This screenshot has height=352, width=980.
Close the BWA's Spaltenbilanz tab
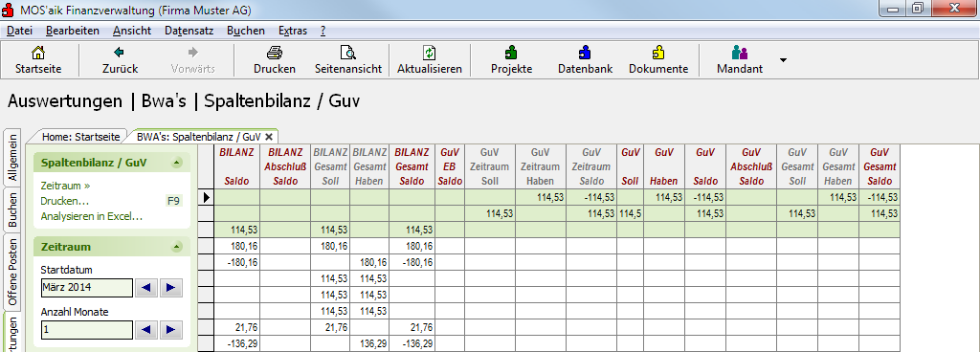(269, 136)
